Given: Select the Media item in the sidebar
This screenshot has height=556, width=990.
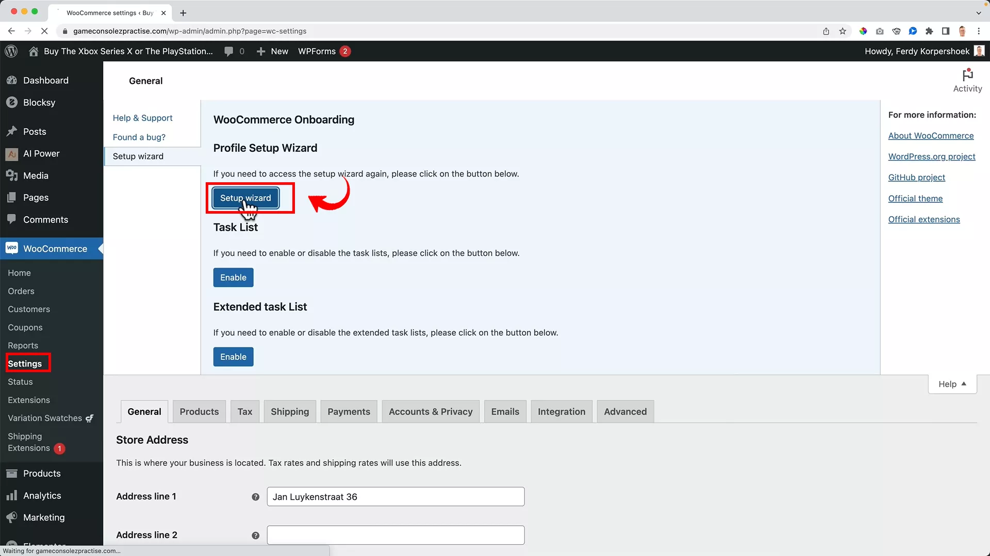Looking at the screenshot, I should click(x=36, y=175).
